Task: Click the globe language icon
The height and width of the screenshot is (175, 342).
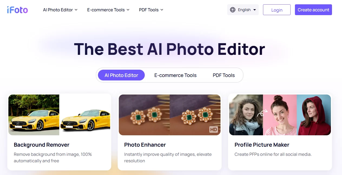Action: tap(232, 10)
